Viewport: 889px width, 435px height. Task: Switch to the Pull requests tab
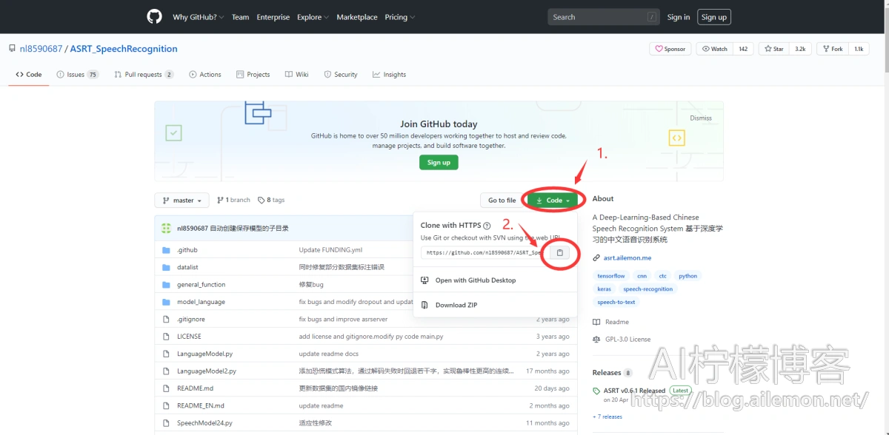point(144,75)
